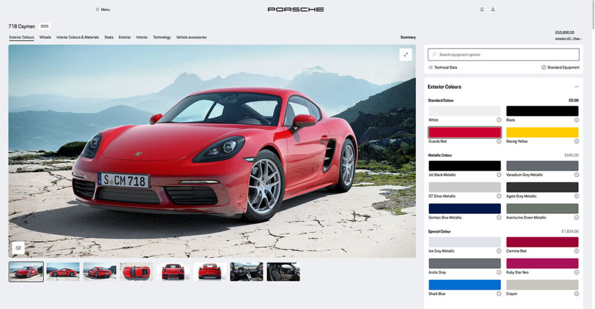This screenshot has height=309, width=595.
Task: Show info for Racing Yellow colour
Action: [x=576, y=141]
